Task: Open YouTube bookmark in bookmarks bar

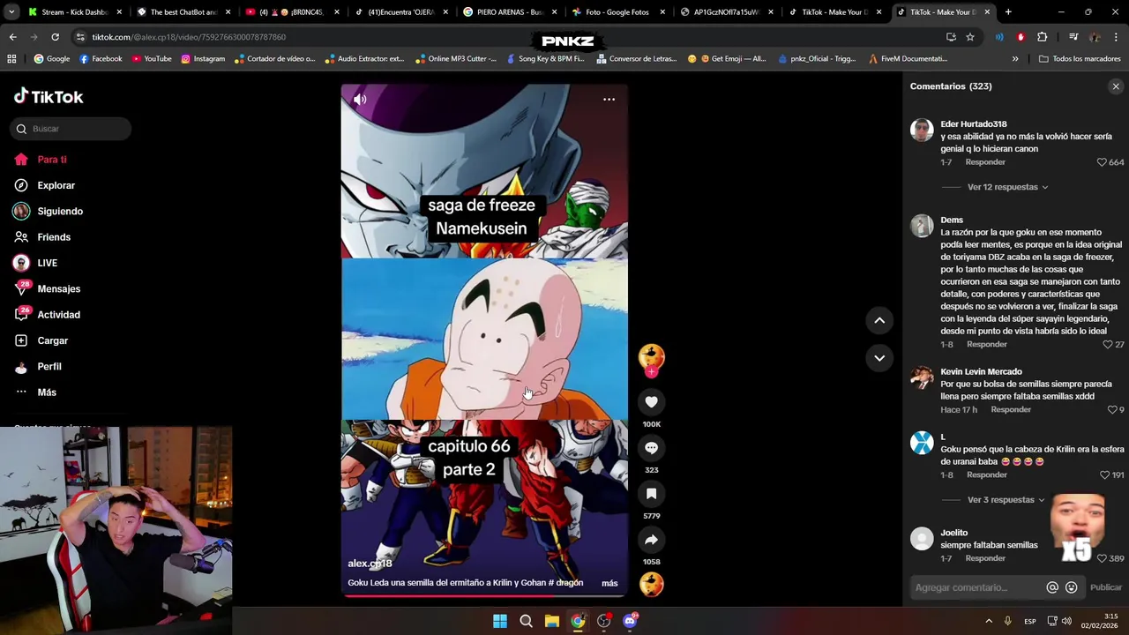Action: pyautogui.click(x=152, y=59)
